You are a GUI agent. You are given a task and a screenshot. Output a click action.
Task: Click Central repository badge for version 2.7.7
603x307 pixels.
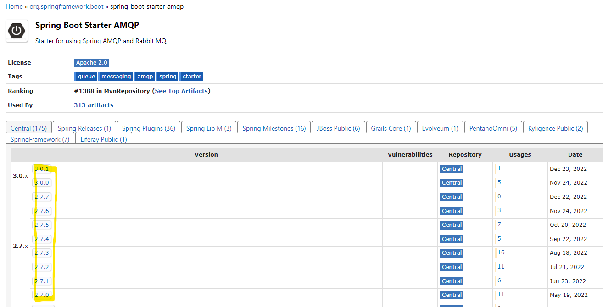click(452, 197)
